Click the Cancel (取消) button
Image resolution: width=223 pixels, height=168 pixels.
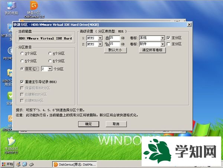tap(116, 124)
